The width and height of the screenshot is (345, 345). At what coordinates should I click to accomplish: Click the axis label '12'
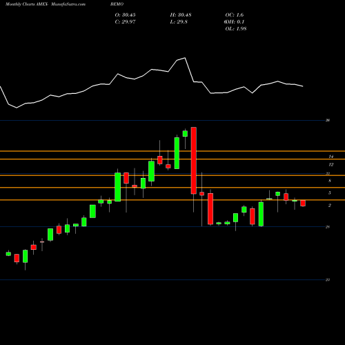[x=331, y=165]
